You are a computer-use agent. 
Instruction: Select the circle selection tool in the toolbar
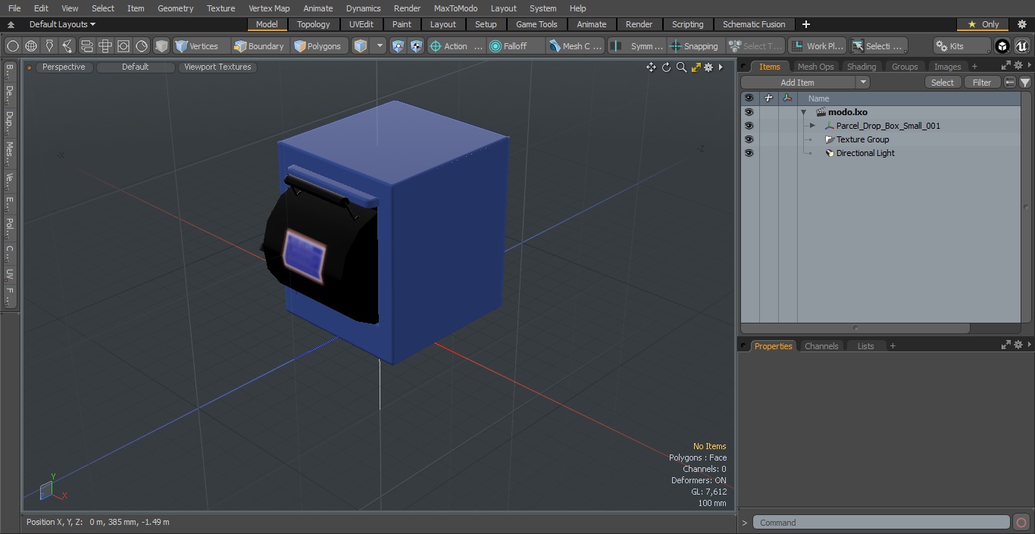[13, 46]
